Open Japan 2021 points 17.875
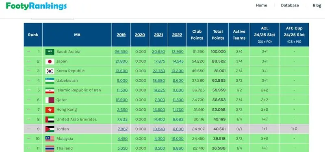Viewport: 325px width, 152px height. [159, 61]
